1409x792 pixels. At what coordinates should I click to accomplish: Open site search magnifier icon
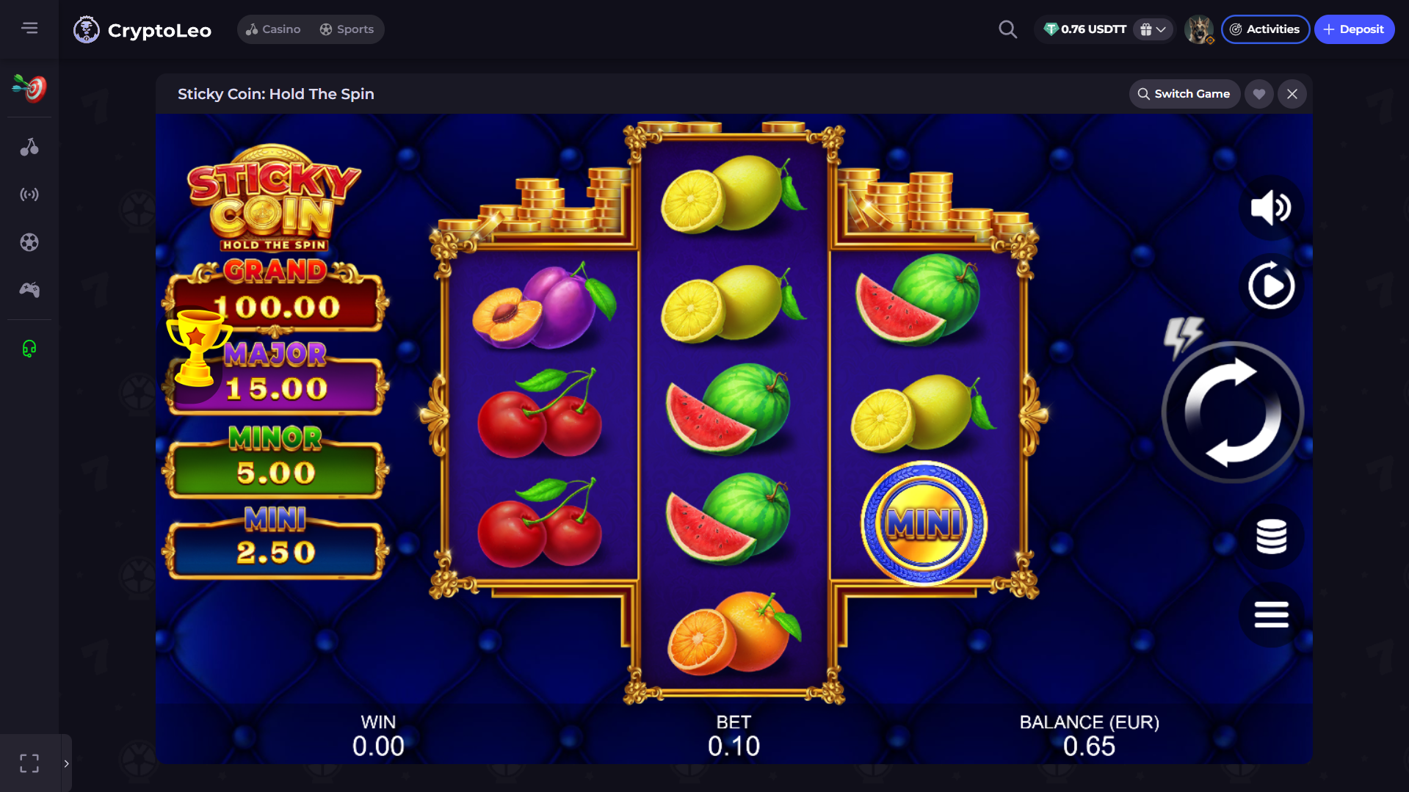click(x=1007, y=29)
